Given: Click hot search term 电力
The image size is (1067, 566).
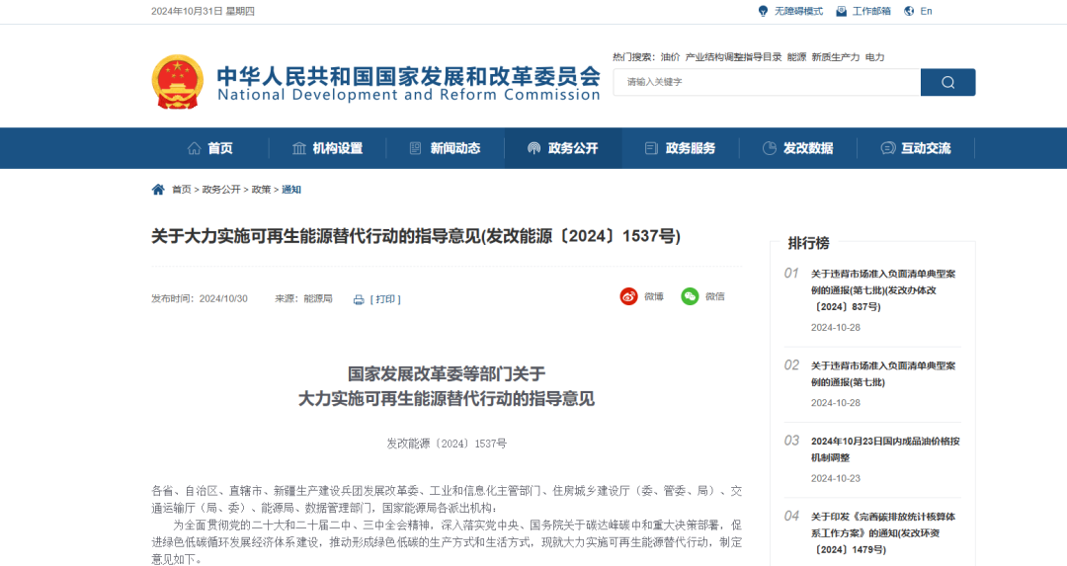Looking at the screenshot, I should point(875,57).
